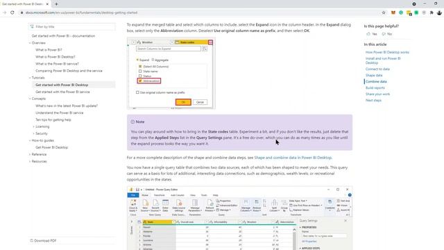Jump to Next steps section
This screenshot has height=250, width=444.
tap(373, 100)
